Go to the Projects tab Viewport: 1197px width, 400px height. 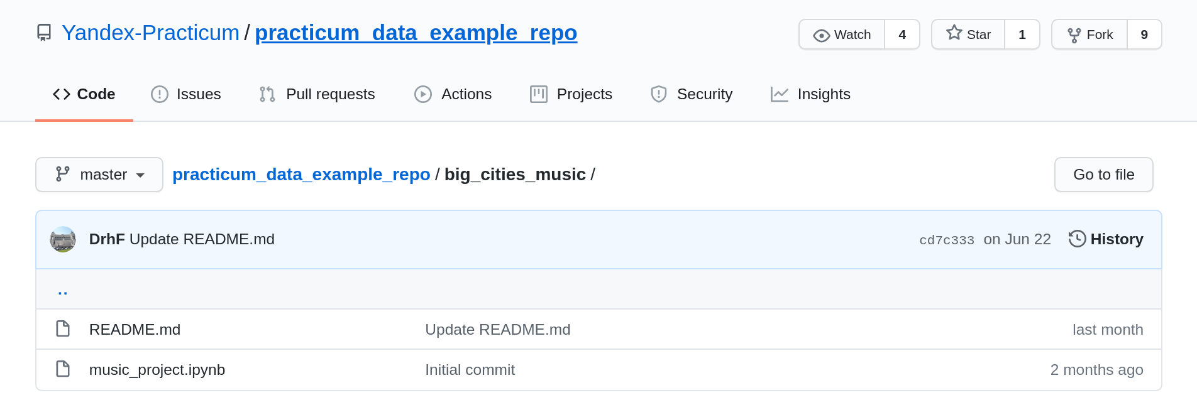click(571, 94)
